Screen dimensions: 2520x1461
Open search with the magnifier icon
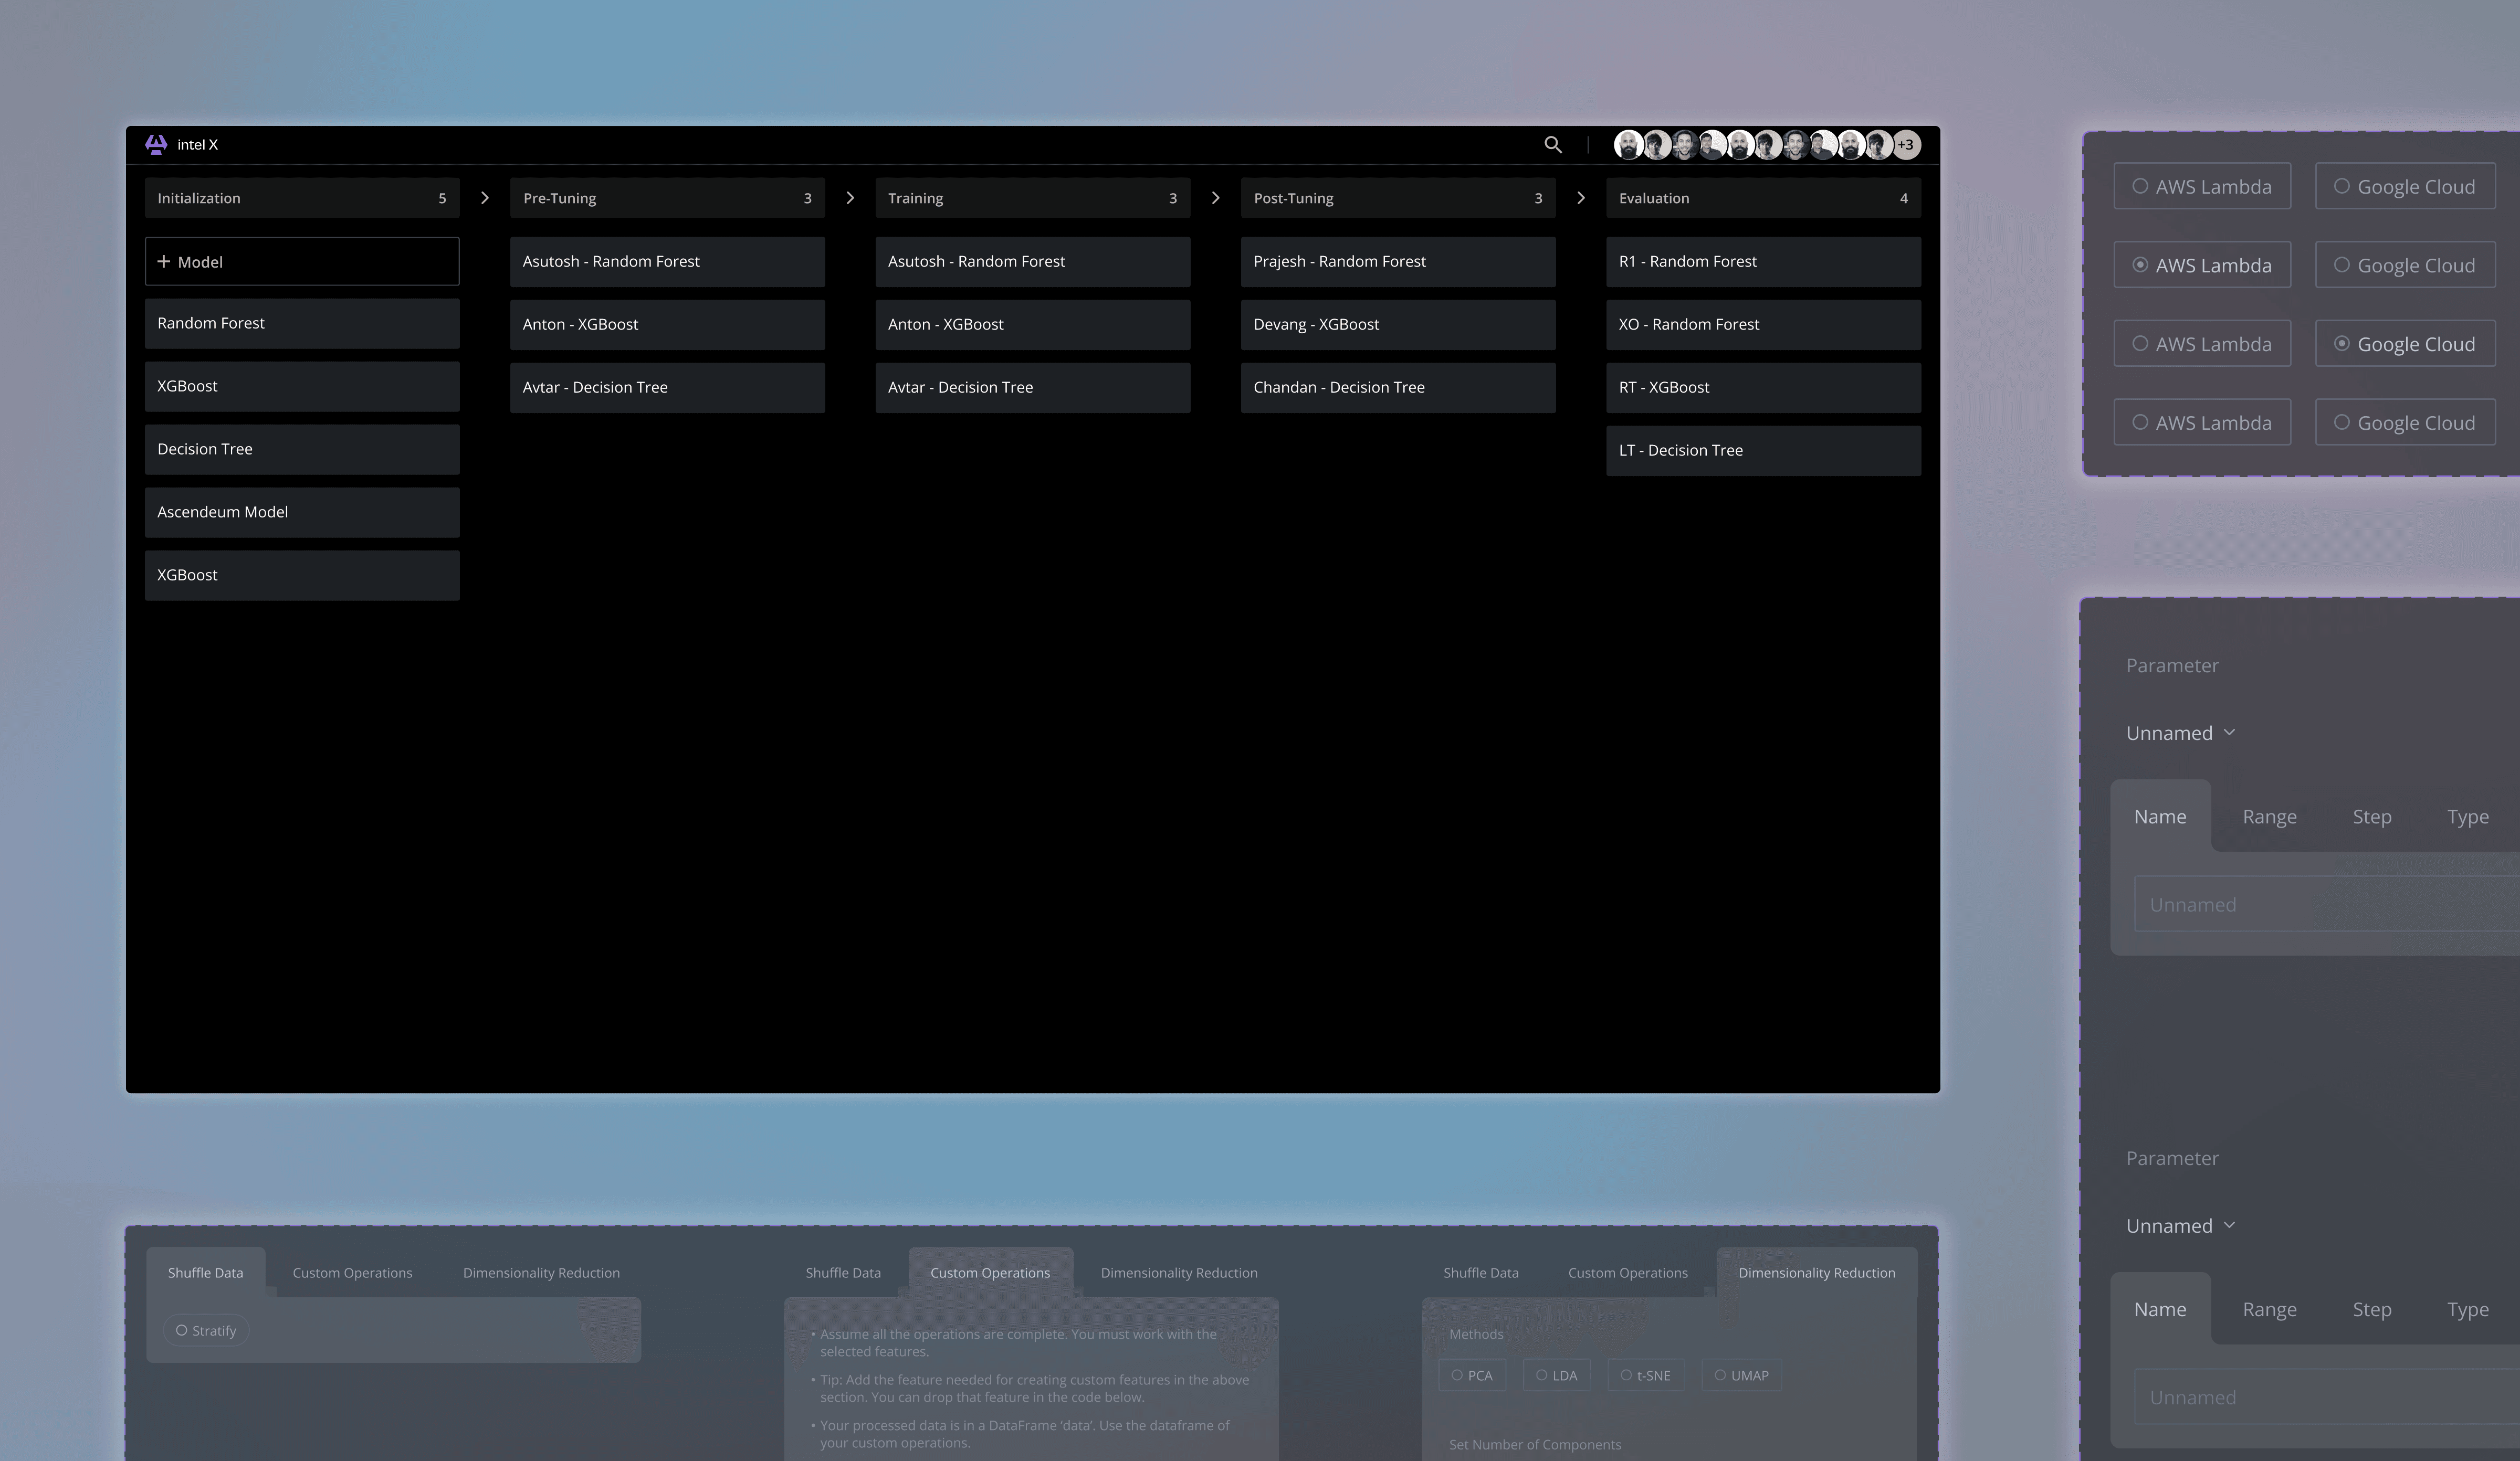click(1552, 145)
